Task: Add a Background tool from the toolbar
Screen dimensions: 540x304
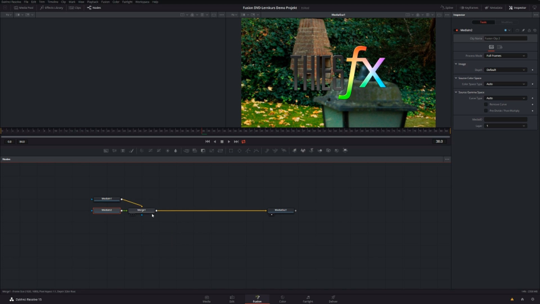Action: [x=106, y=151]
